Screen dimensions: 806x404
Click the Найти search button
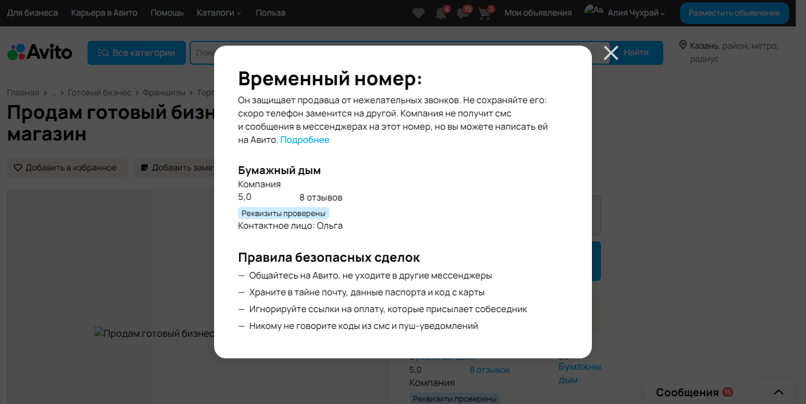[x=636, y=53]
